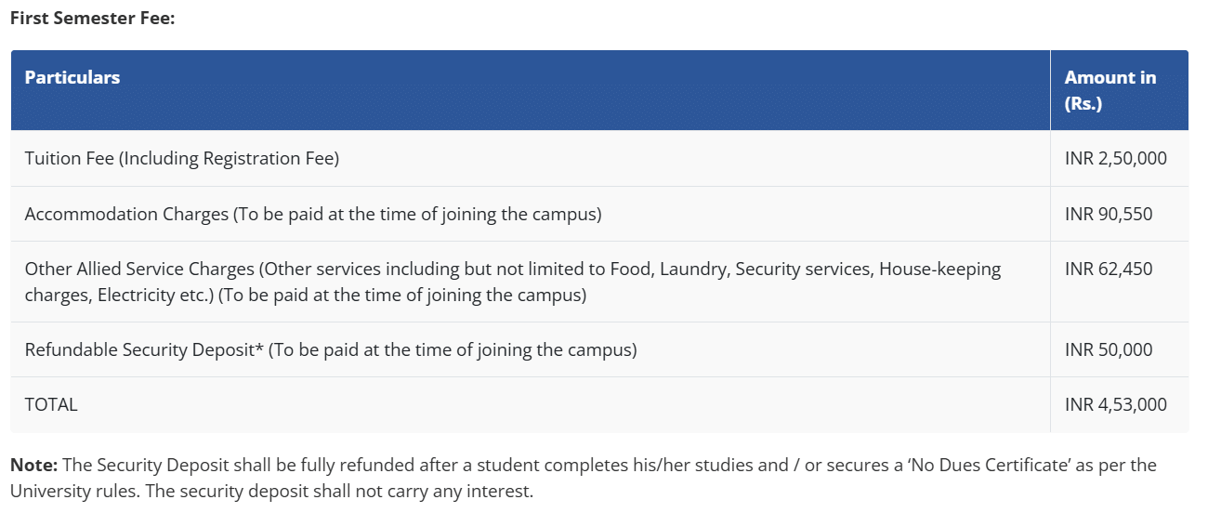Click the "University rules" text in note
Screen dimensions: 1208x513
70,491
